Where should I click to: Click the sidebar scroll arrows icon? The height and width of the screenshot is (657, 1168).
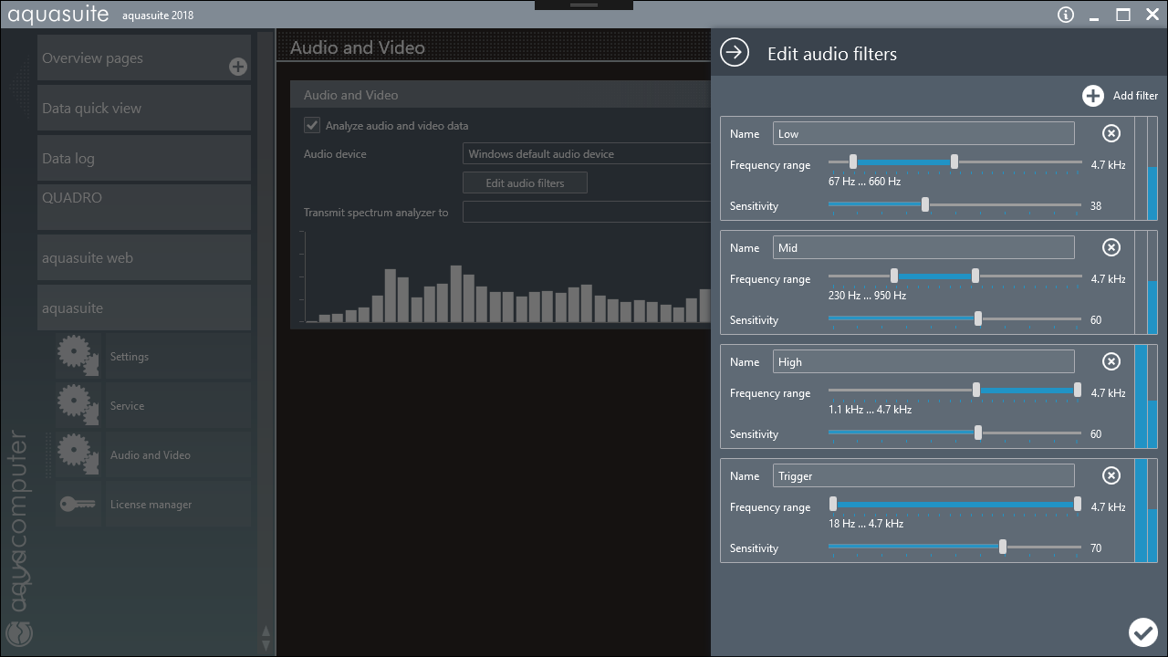(x=266, y=636)
